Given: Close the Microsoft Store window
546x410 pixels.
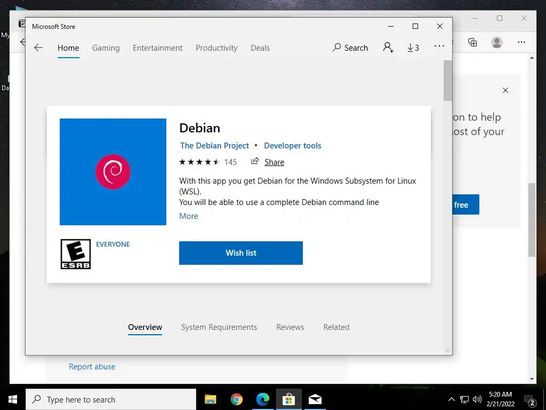Looking at the screenshot, I should (x=440, y=26).
